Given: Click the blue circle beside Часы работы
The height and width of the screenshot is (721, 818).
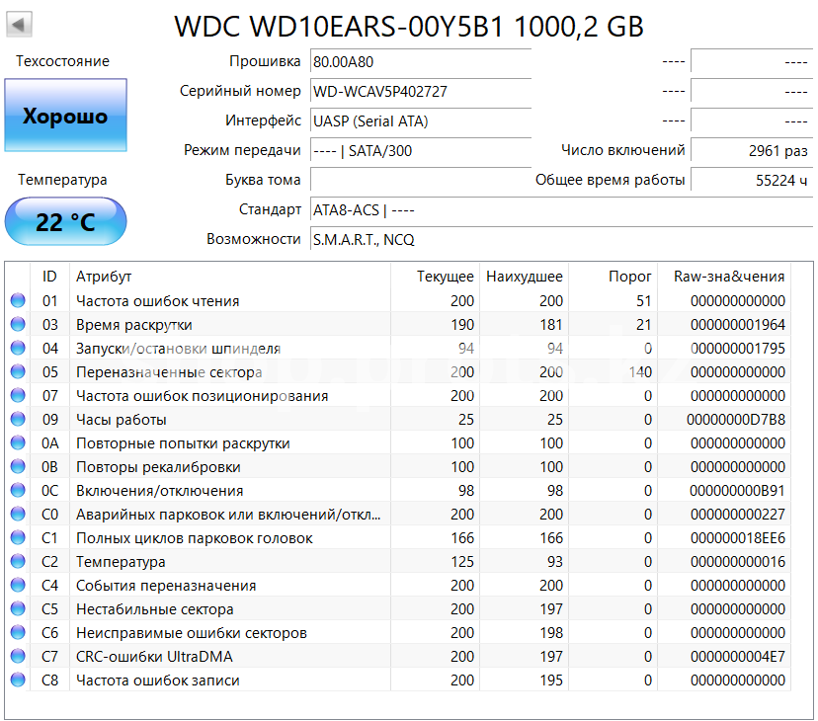Looking at the screenshot, I should (18, 420).
